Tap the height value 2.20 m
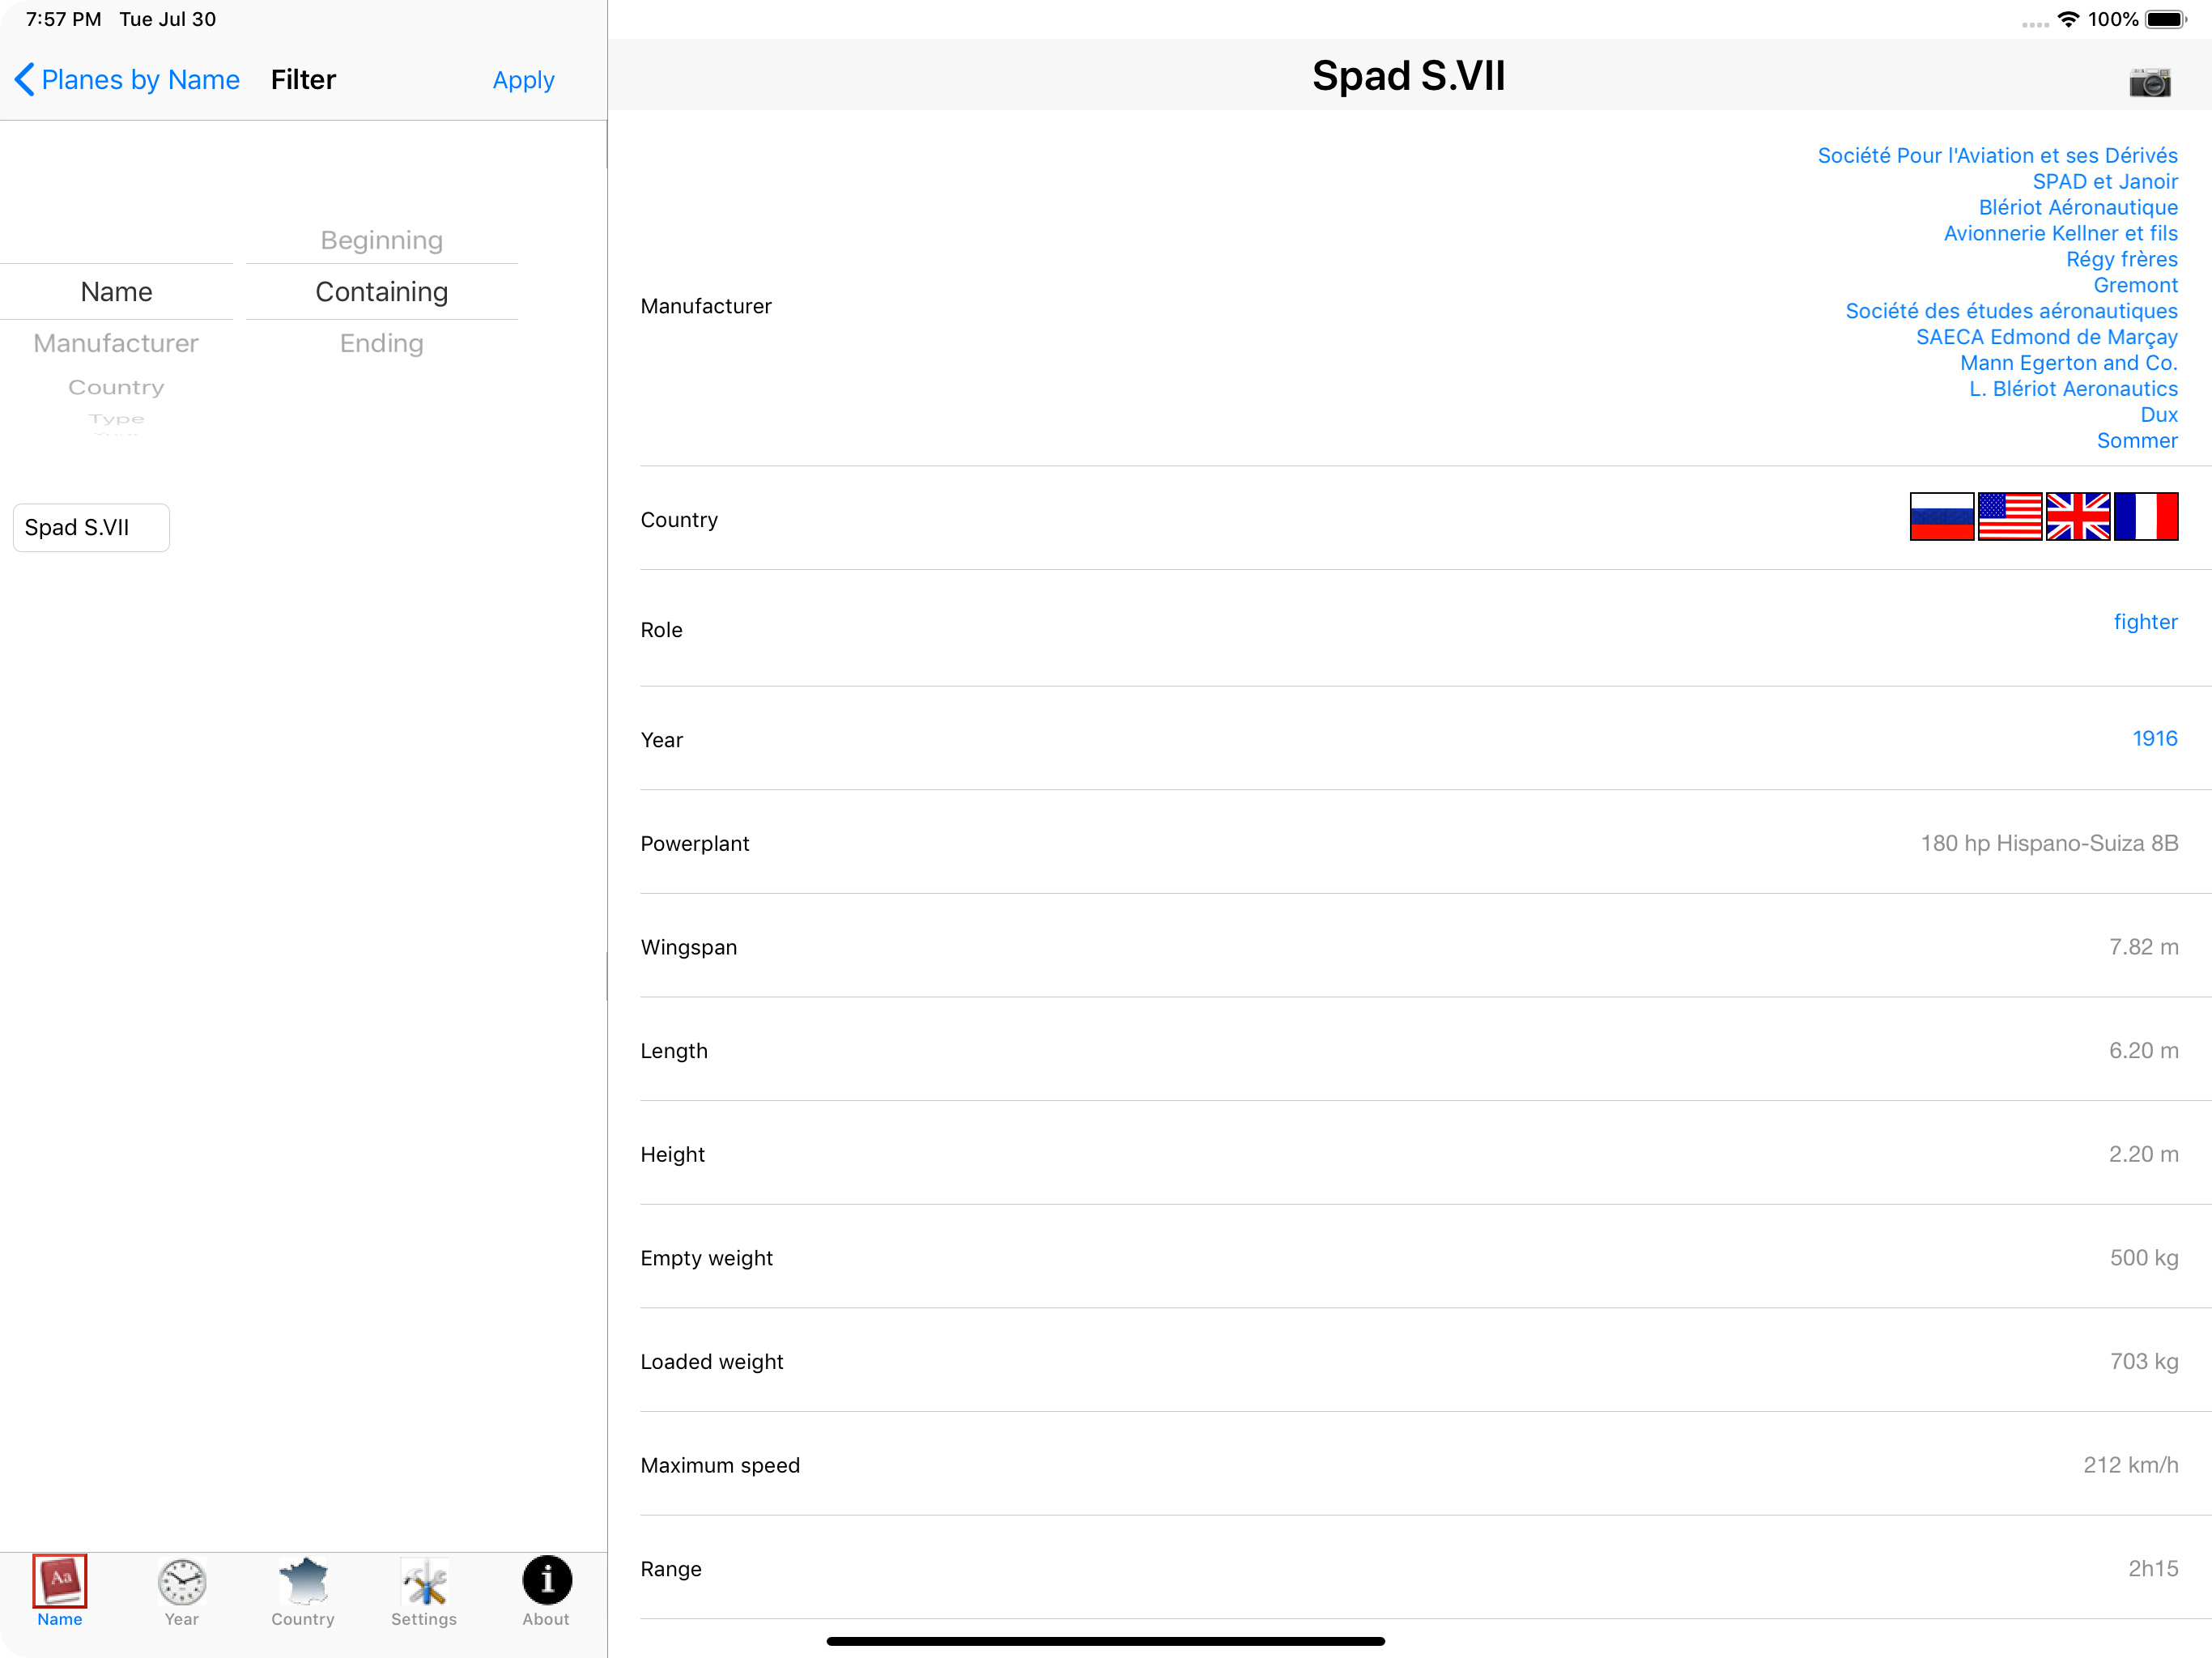 [x=2143, y=1154]
